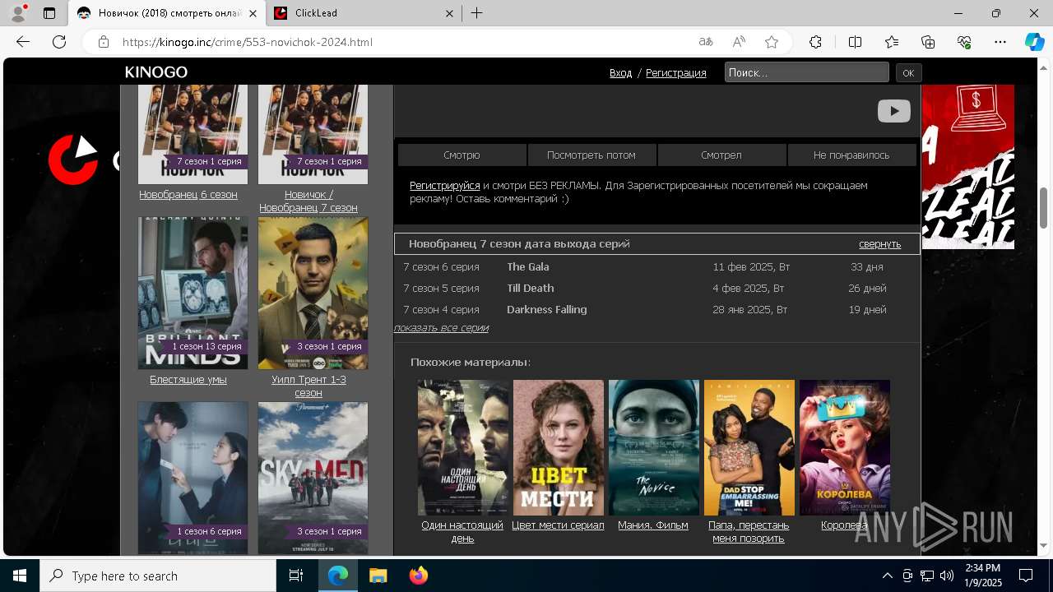Refresh the current page

pyautogui.click(x=59, y=42)
